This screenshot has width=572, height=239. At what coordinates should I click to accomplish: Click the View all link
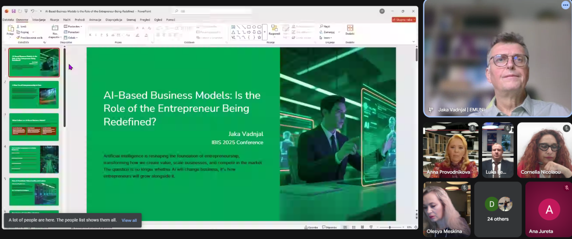coord(129,220)
